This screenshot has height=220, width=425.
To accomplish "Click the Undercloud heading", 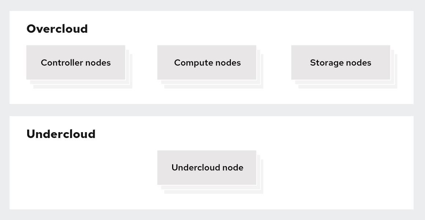I will (x=61, y=134).
